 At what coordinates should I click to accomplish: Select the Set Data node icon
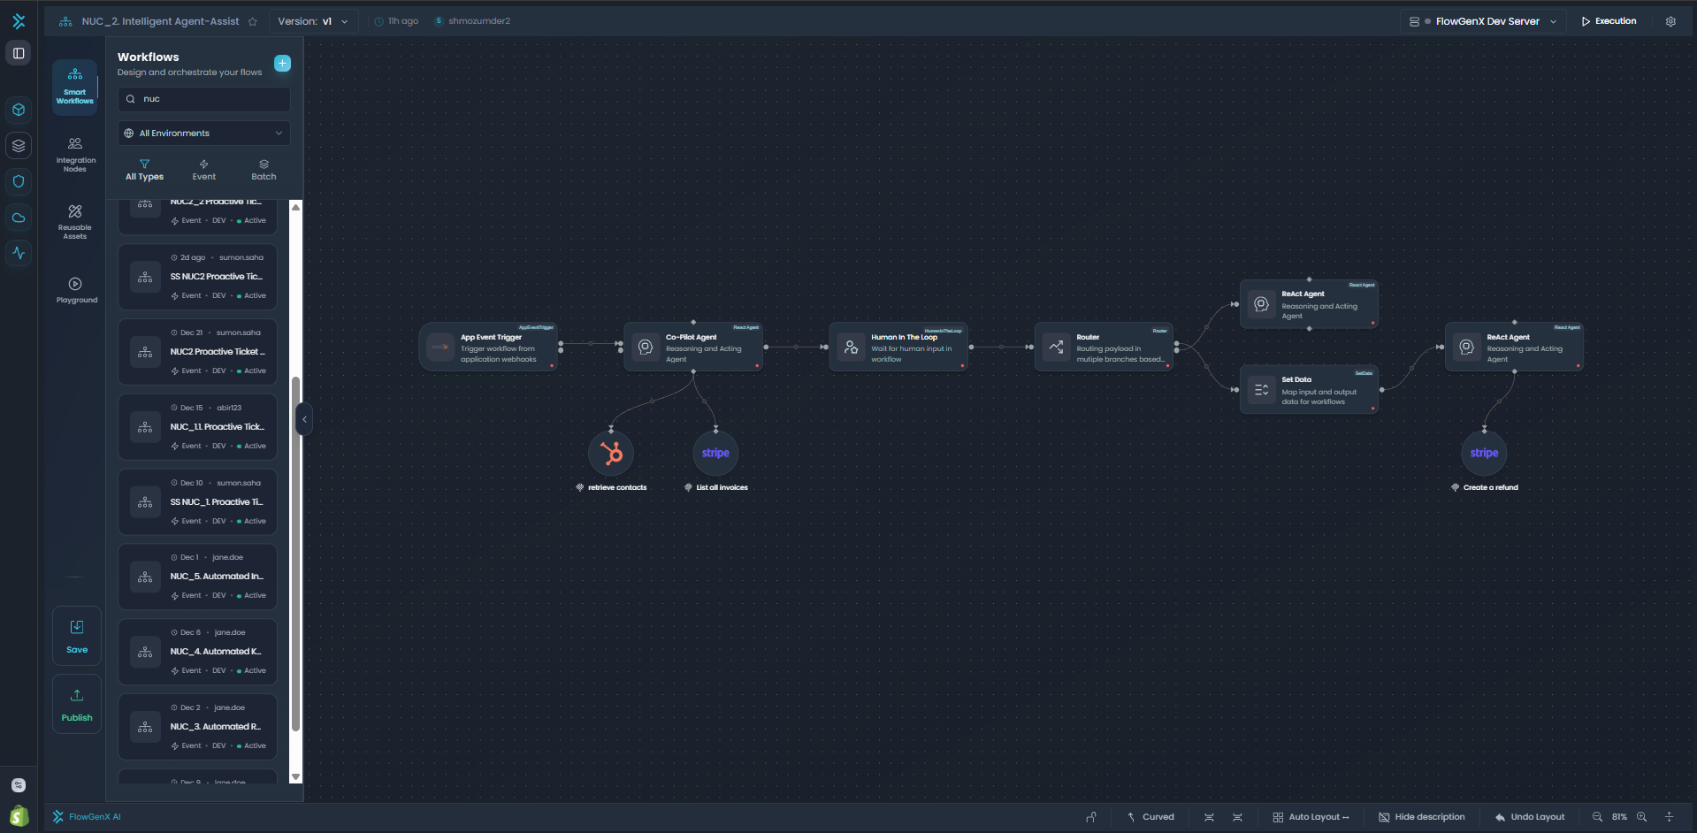pyautogui.click(x=1262, y=390)
